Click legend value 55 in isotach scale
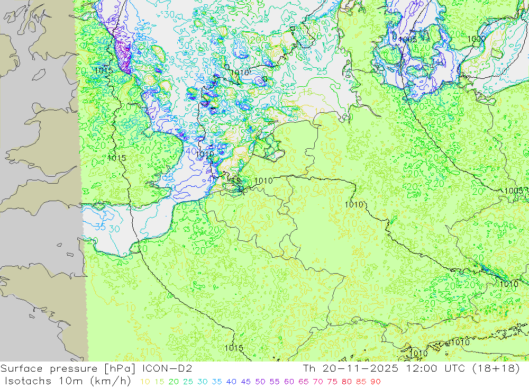This screenshot has width=529, height=388. (274, 382)
